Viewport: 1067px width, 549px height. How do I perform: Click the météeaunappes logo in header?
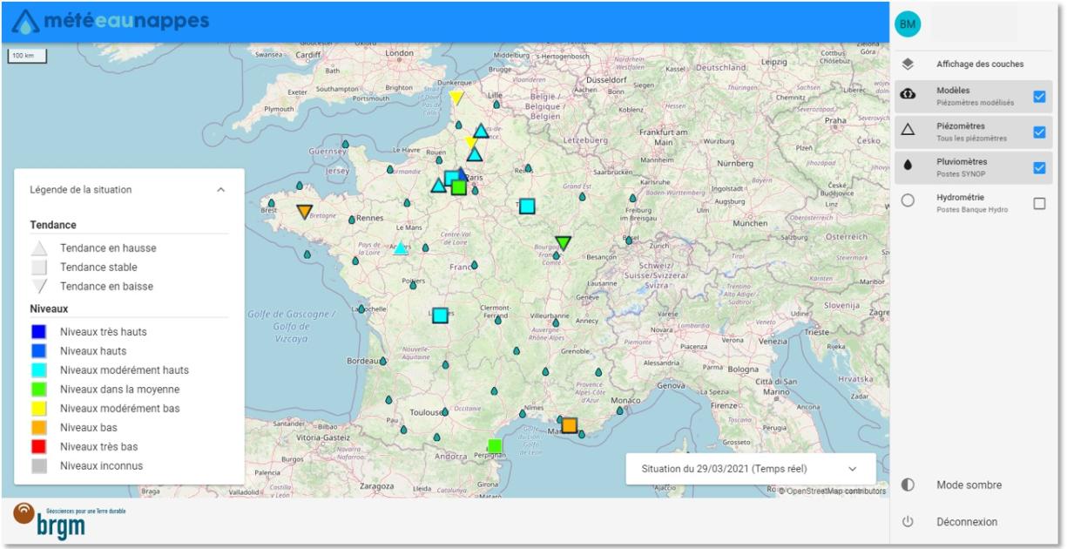click(x=111, y=21)
